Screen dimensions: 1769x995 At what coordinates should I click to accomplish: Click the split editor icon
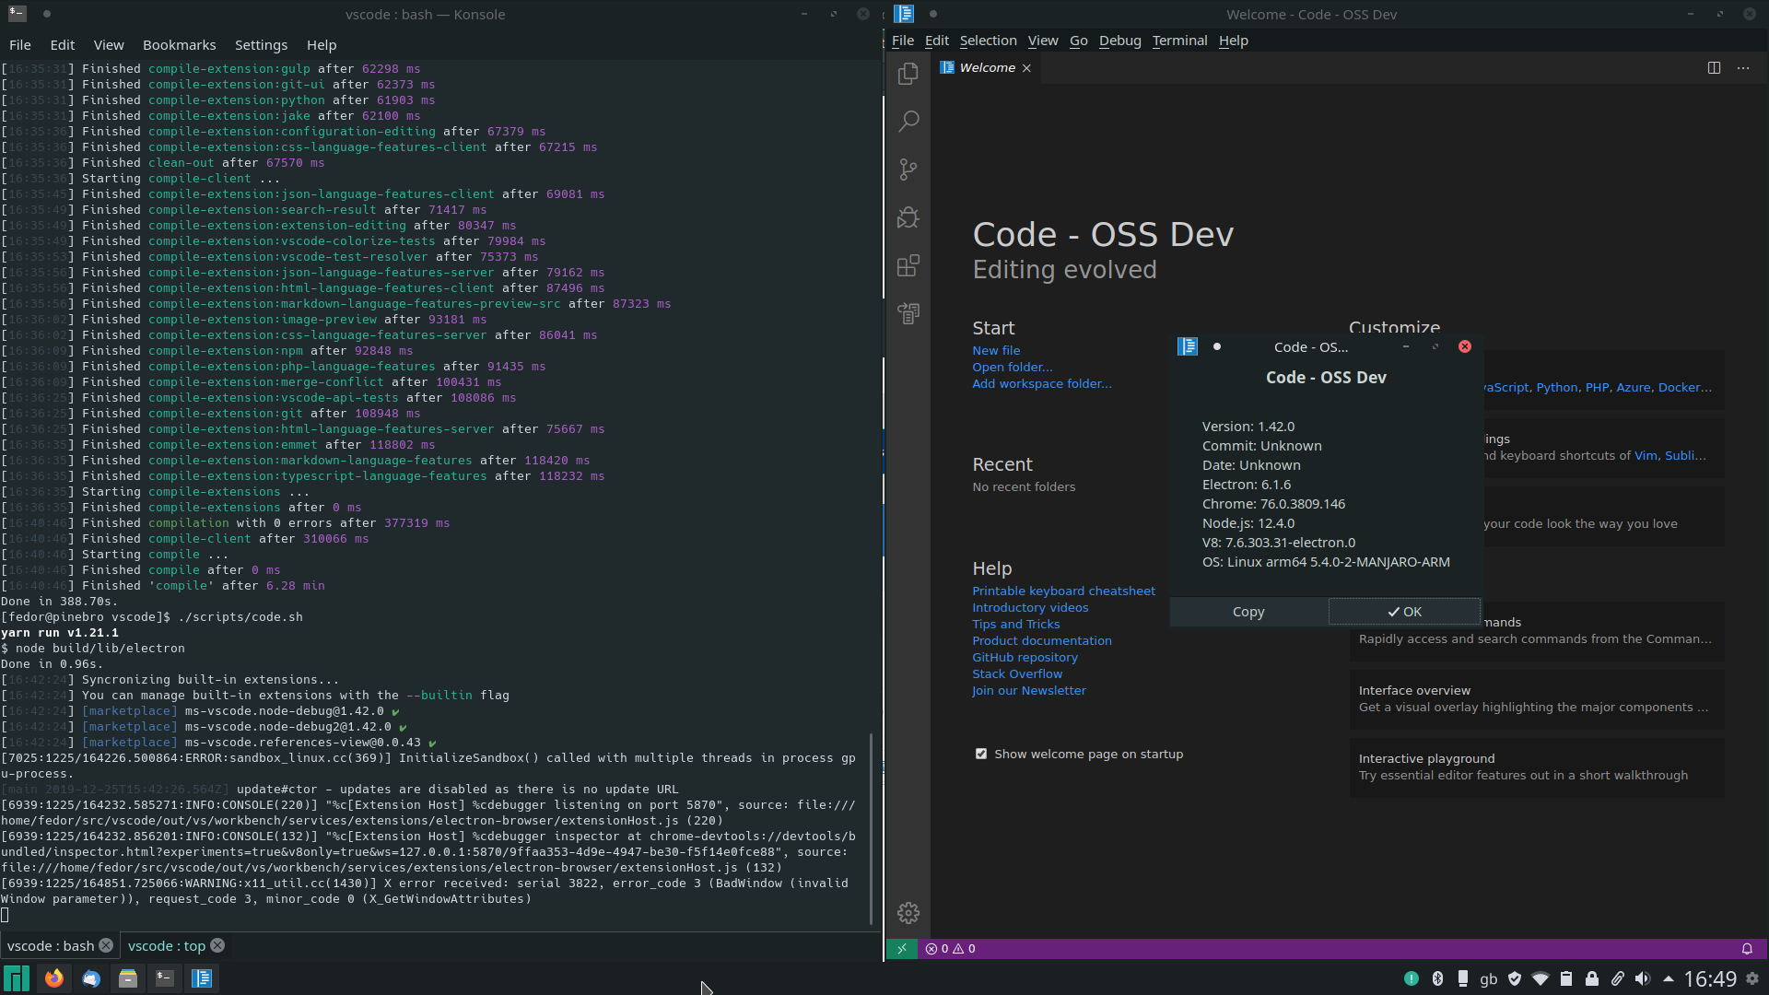pos(1714,68)
